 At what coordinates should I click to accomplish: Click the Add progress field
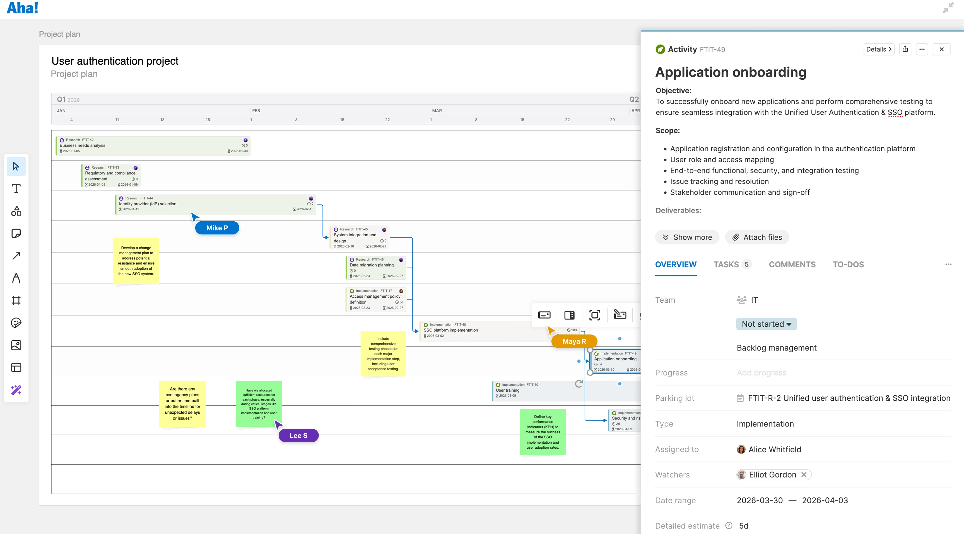[x=761, y=372]
